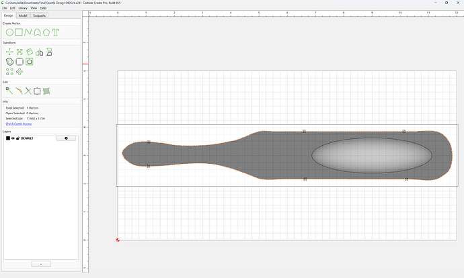
Task: Choose the Move transform tool
Action: tap(9, 52)
